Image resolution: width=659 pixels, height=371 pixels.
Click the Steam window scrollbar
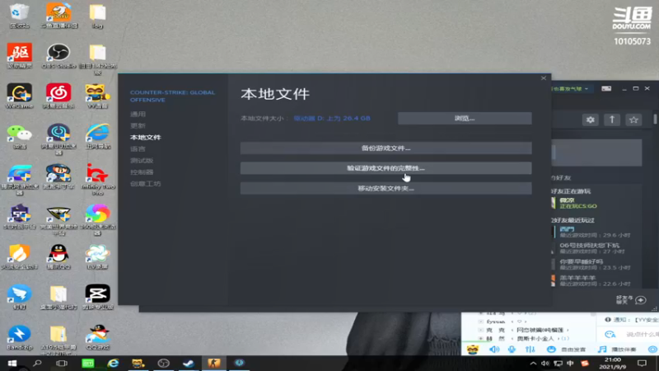click(x=655, y=119)
